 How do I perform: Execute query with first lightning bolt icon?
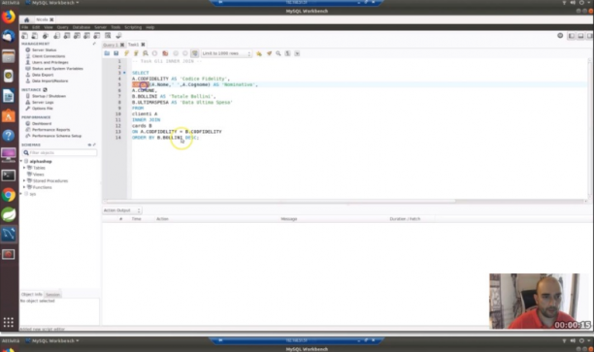pyautogui.click(x=126, y=53)
